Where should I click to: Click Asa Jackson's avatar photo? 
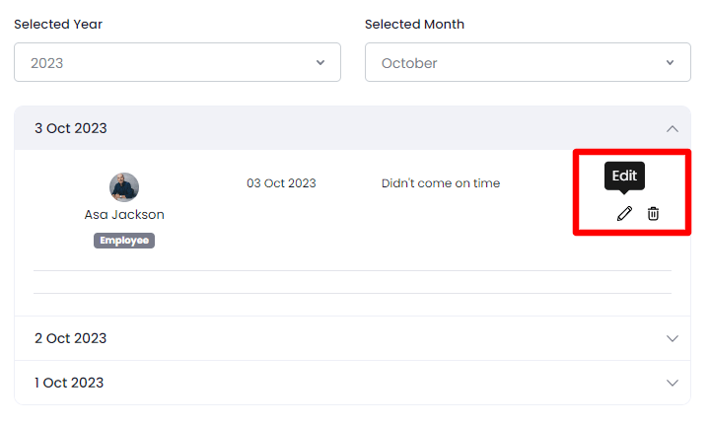124,187
